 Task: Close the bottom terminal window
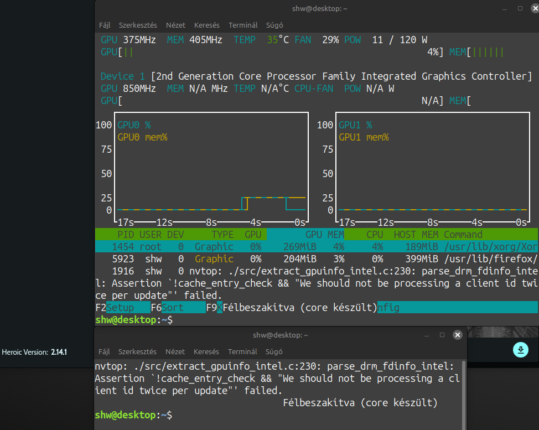pos(458,335)
